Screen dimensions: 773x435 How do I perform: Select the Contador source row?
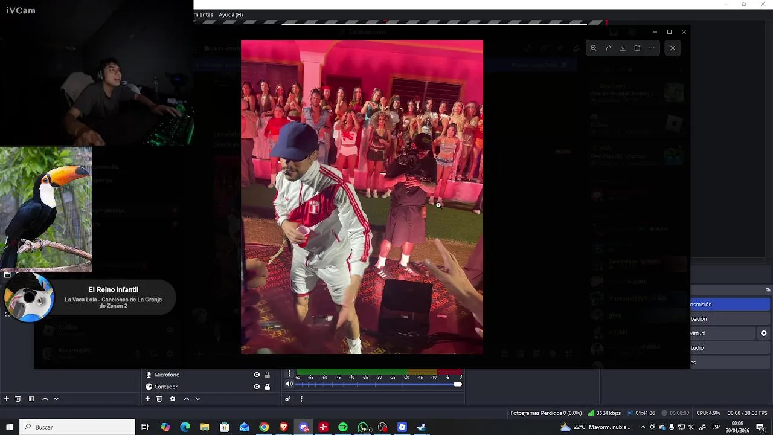coord(208,387)
